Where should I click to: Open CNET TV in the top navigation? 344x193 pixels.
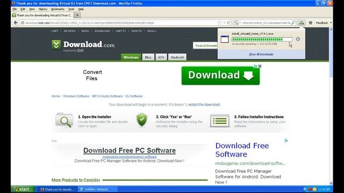pyautogui.click(x=120, y=31)
